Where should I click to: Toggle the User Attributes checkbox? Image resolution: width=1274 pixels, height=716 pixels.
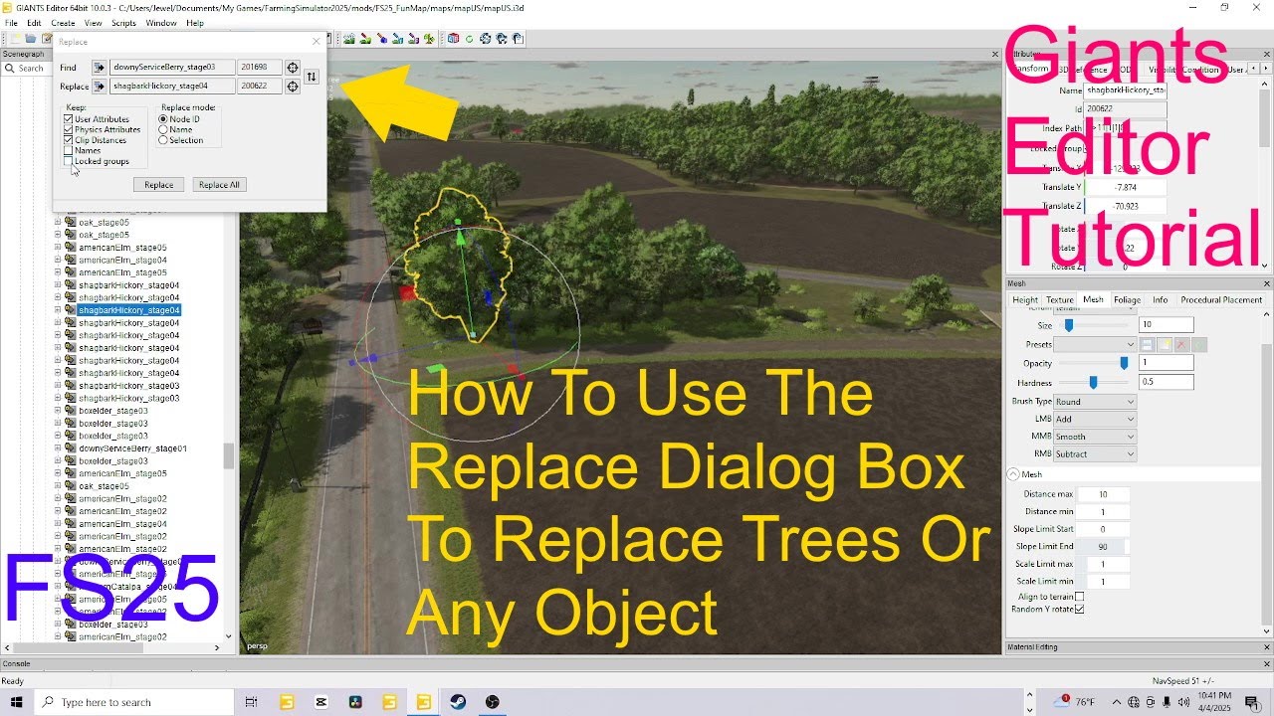(x=69, y=119)
